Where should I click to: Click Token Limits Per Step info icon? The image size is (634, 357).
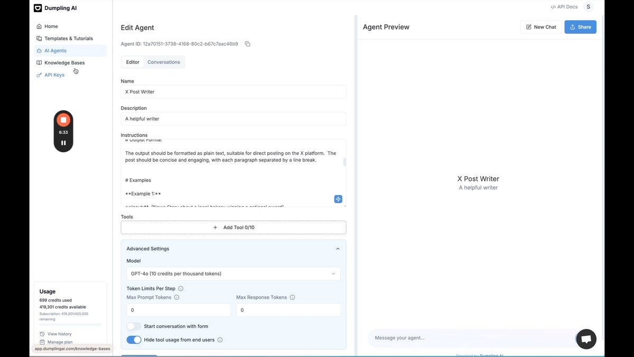click(x=181, y=289)
